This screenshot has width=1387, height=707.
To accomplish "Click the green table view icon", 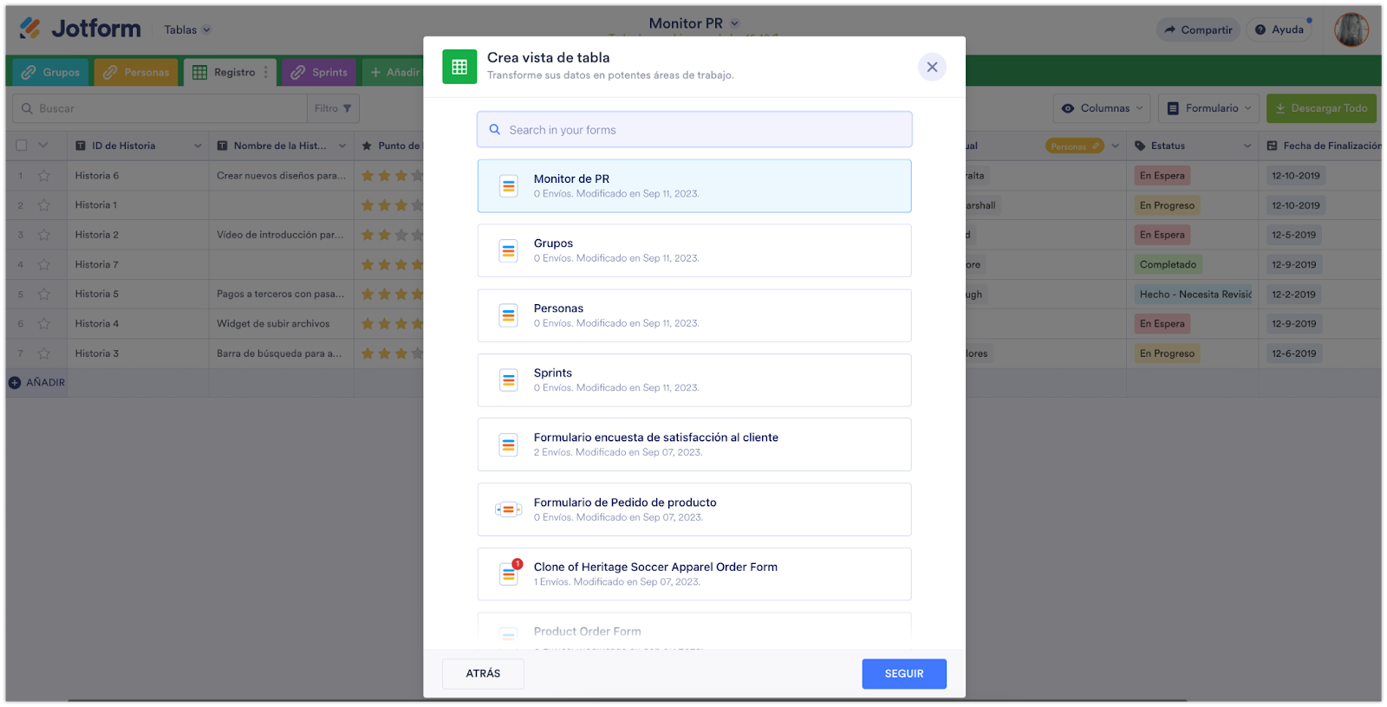I will coord(459,67).
